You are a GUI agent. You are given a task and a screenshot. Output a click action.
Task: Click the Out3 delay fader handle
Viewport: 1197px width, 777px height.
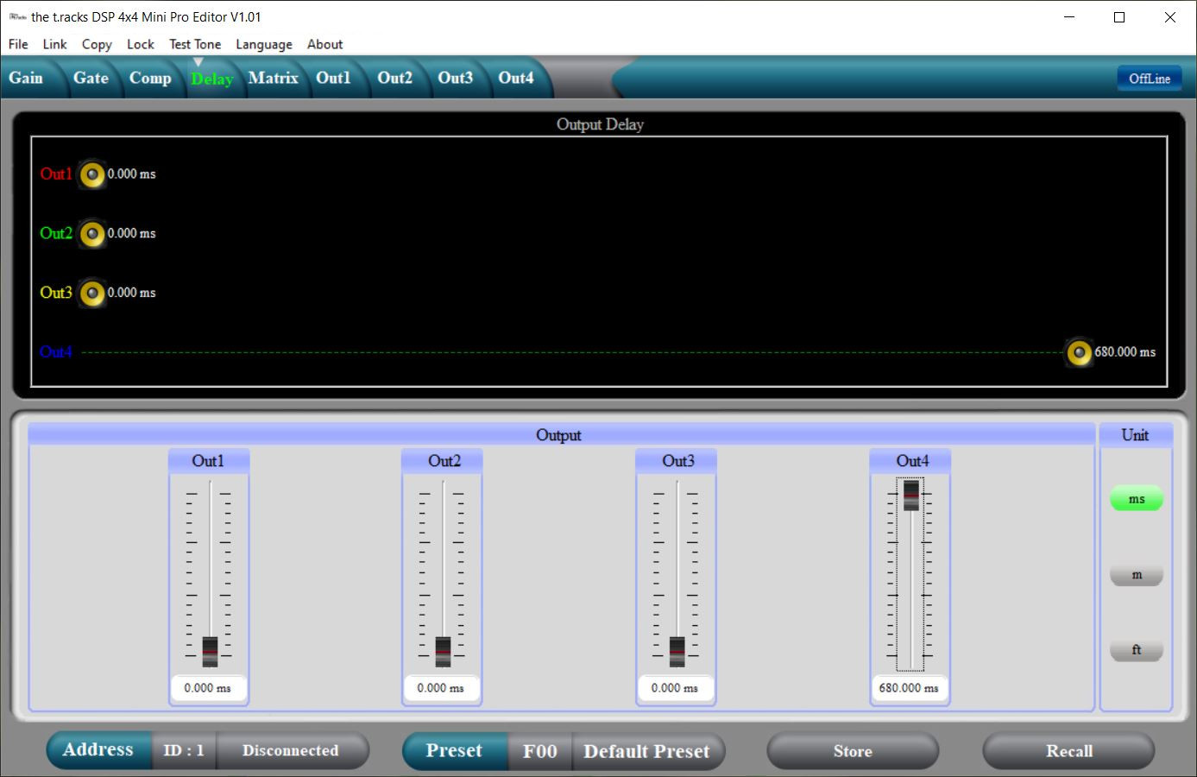(677, 652)
